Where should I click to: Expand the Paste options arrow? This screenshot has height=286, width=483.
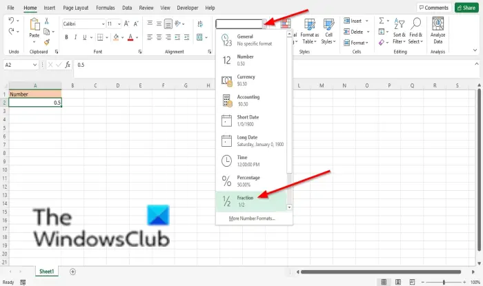point(34,42)
